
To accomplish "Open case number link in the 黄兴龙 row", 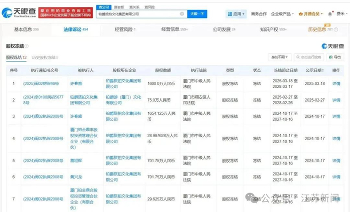I will 43,177.
